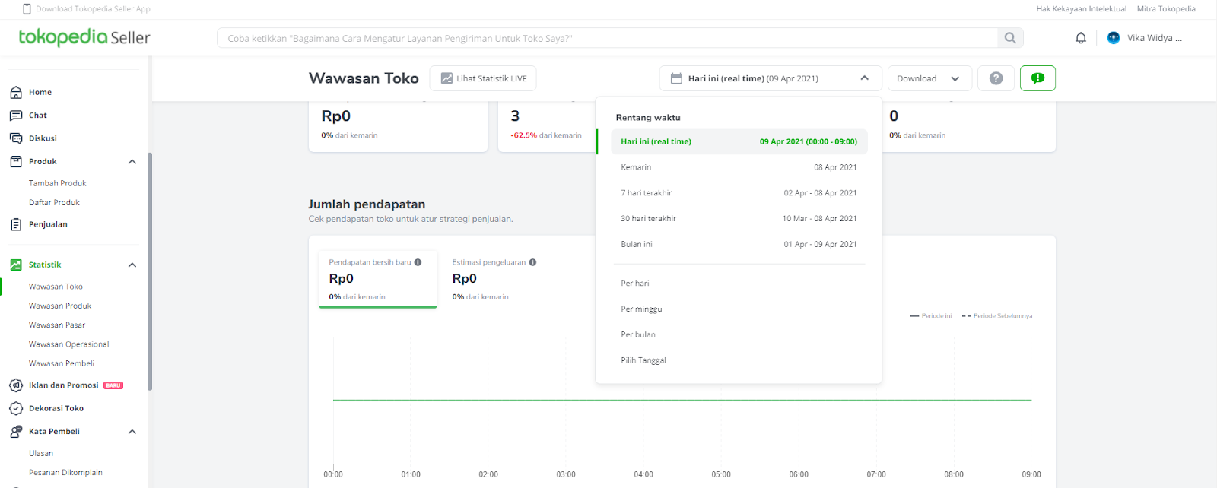Click the Diskusi icon in sidebar
The height and width of the screenshot is (488, 1217).
(16, 138)
